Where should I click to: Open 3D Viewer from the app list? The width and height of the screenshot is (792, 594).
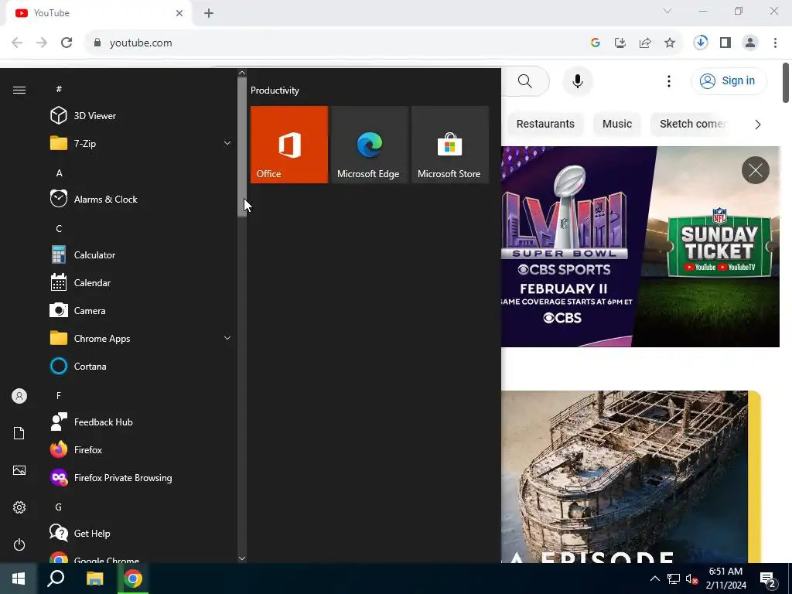click(140, 116)
